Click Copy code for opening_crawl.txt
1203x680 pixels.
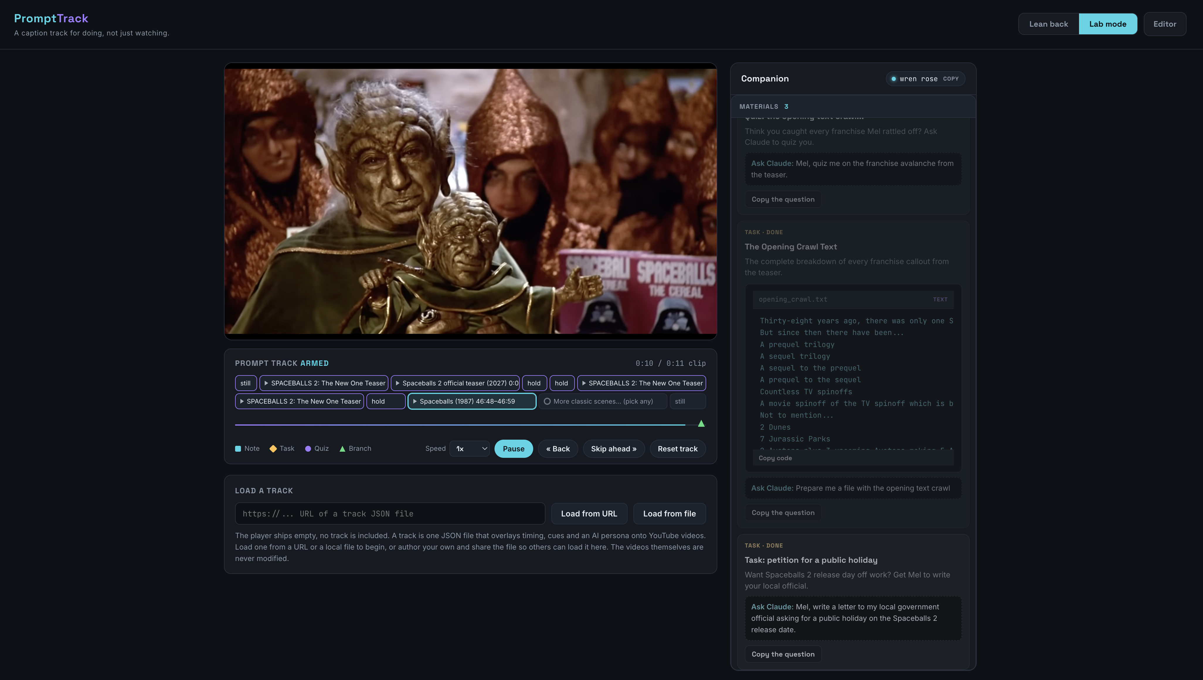pyautogui.click(x=775, y=458)
